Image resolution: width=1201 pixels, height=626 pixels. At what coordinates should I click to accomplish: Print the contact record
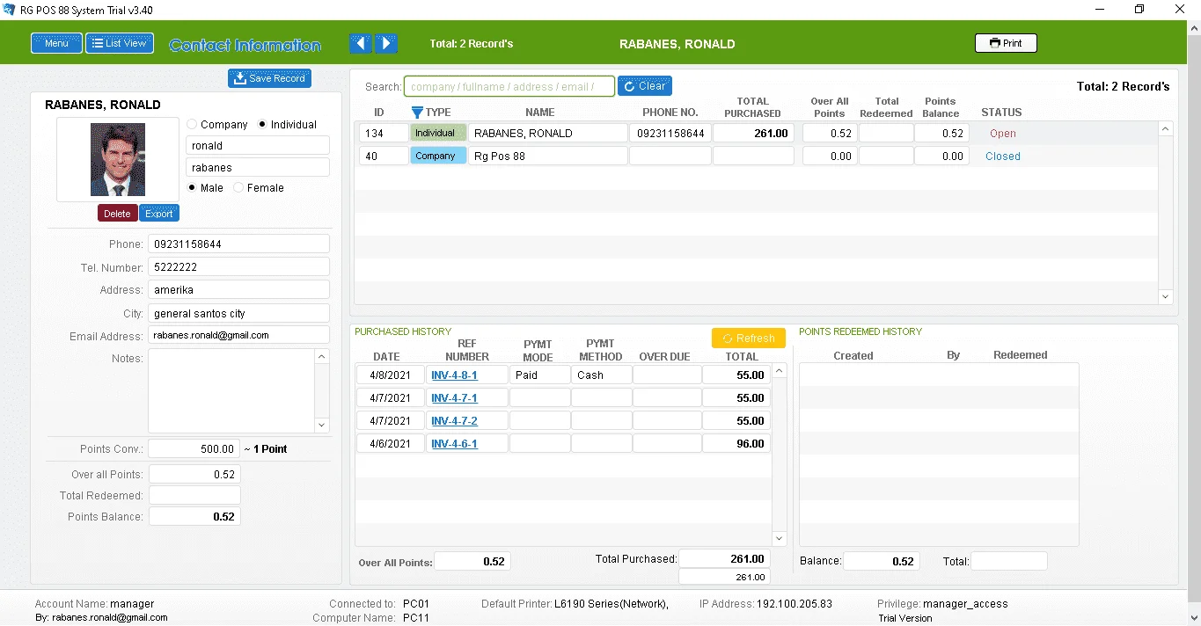(x=1006, y=43)
